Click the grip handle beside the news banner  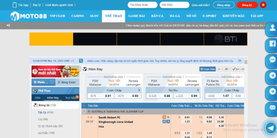point(80,69)
